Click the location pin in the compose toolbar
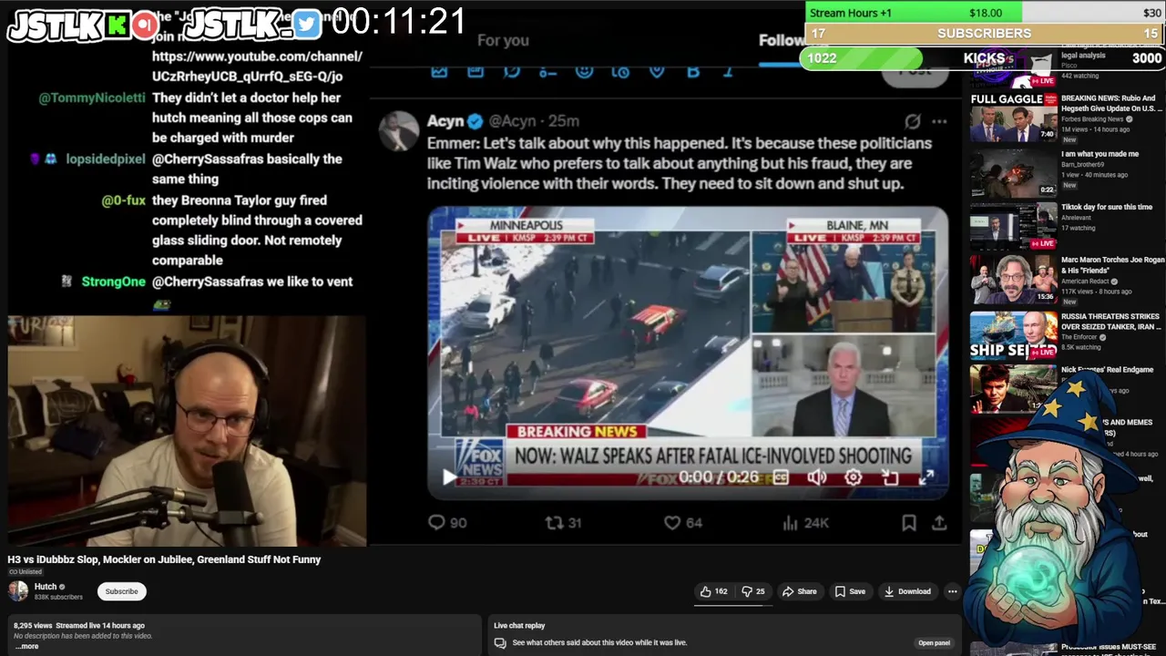This screenshot has width=1166, height=656. pos(657,71)
